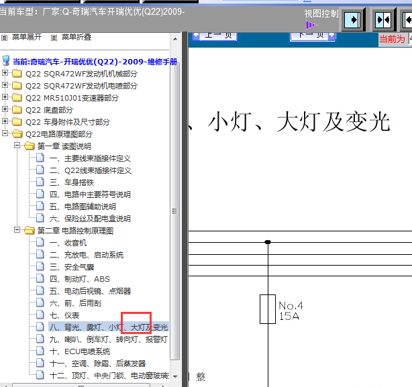Expand Q22 MR510J01变速器部分 node

[x=5, y=97]
